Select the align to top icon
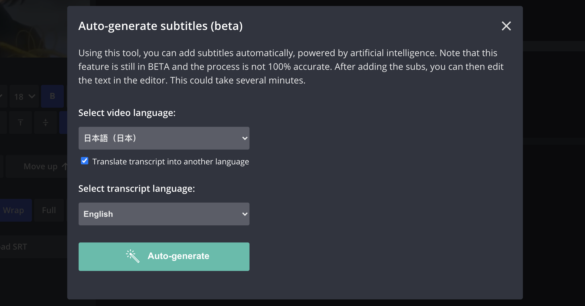The height and width of the screenshot is (306, 585). (x=21, y=123)
